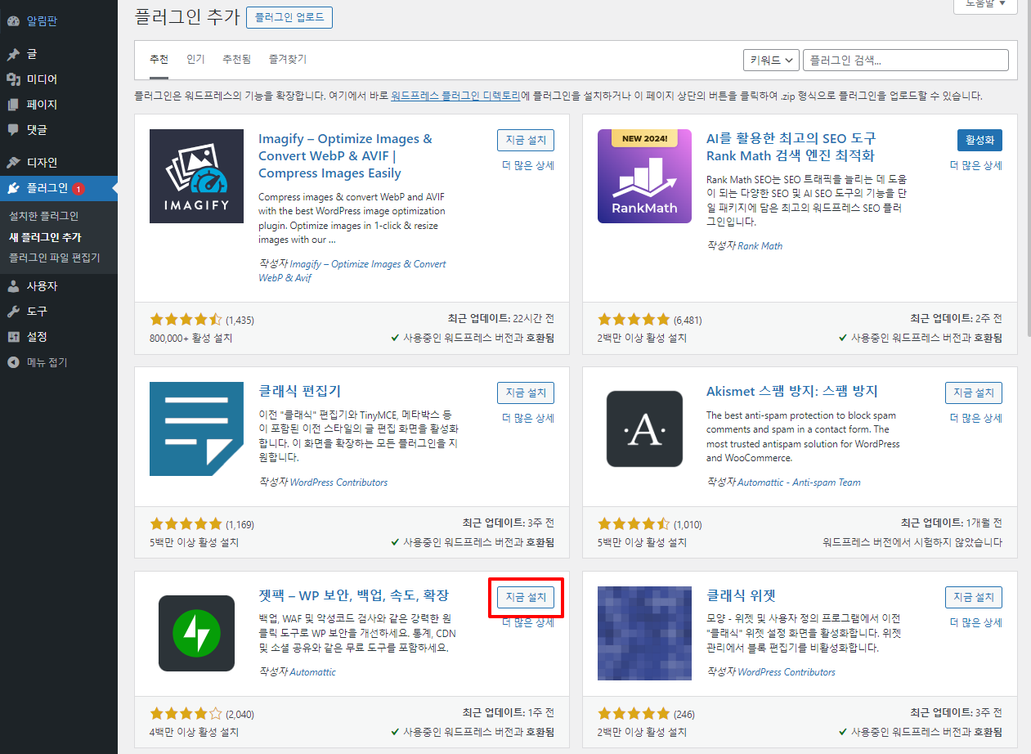
Task: Click the Jetpack four-star rating
Action: point(186,713)
